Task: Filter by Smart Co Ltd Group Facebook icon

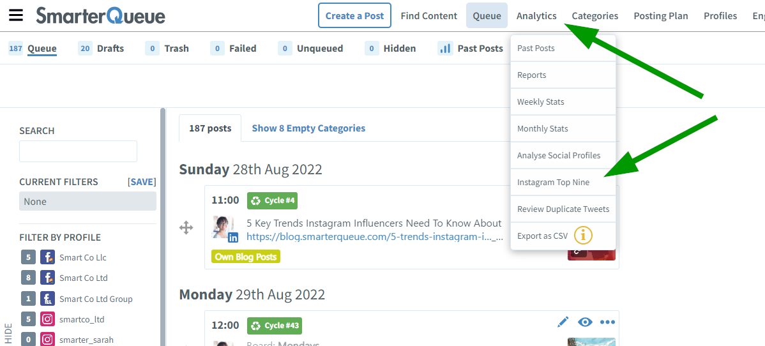Action: coord(47,298)
